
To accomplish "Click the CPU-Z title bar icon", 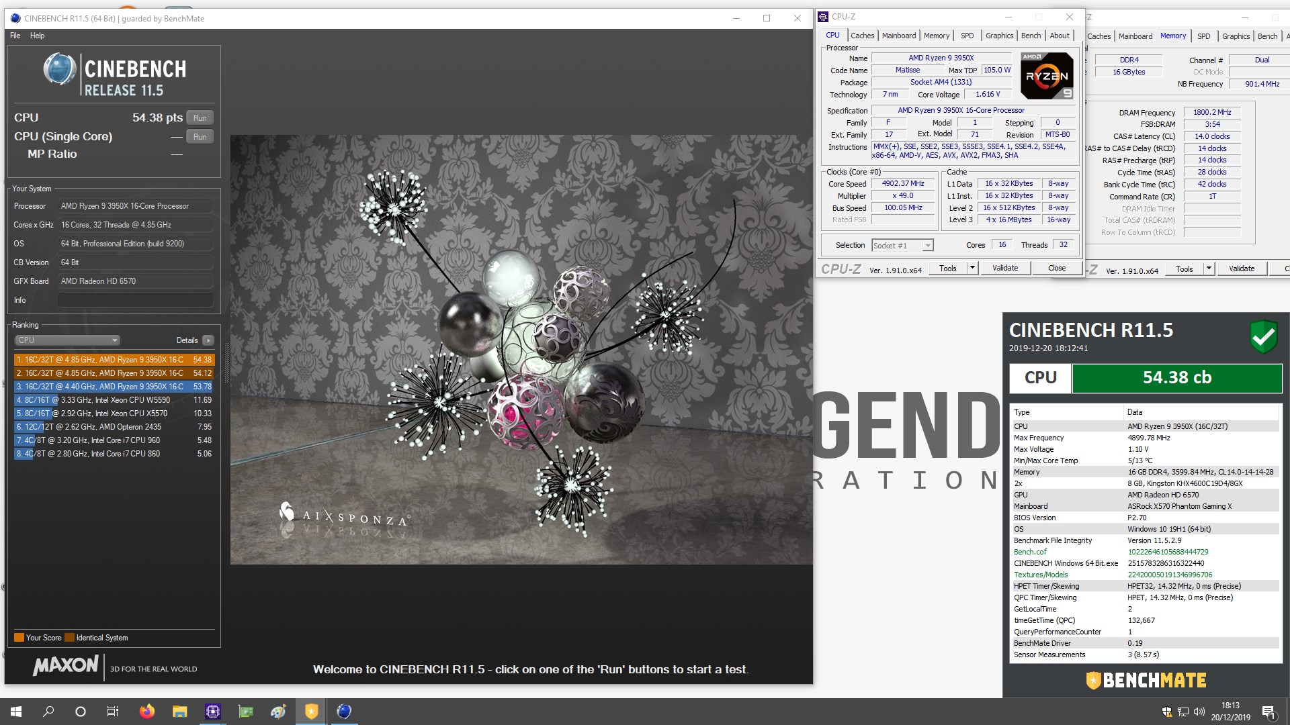I will pos(824,17).
